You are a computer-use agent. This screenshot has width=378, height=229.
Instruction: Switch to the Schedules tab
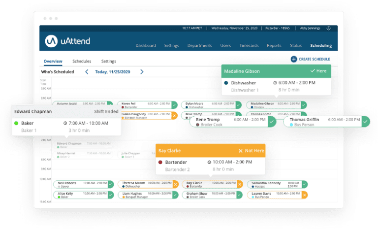coord(82,61)
